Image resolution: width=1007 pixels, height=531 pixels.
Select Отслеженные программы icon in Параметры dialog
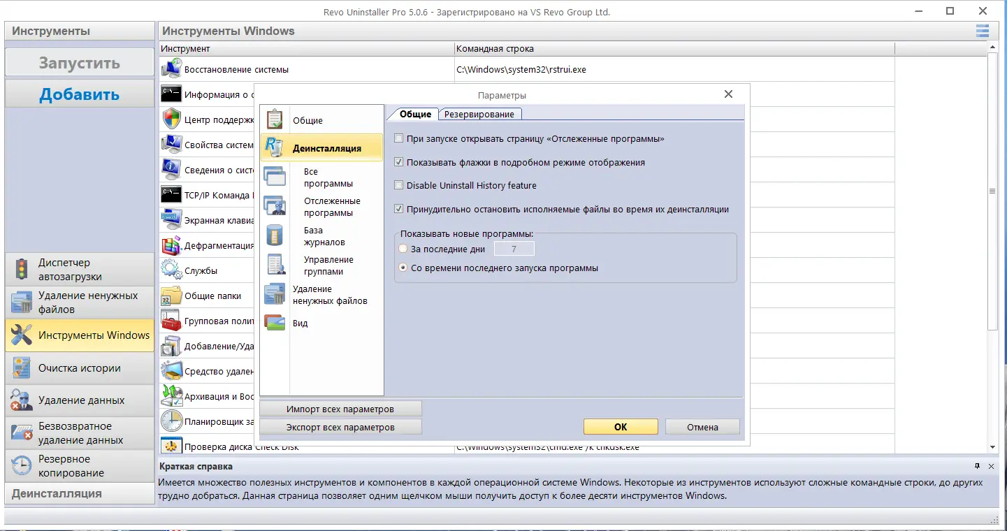tap(275, 206)
